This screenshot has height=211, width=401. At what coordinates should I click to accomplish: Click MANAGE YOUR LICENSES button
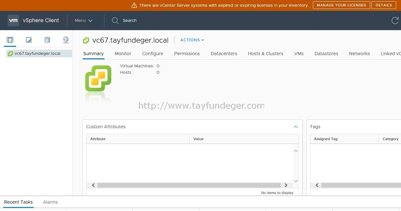tap(341, 5)
